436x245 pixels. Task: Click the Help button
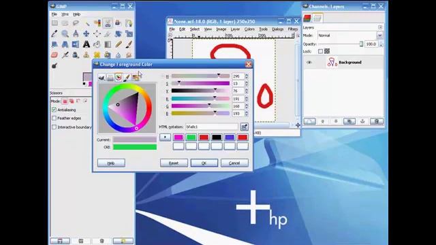tap(111, 163)
